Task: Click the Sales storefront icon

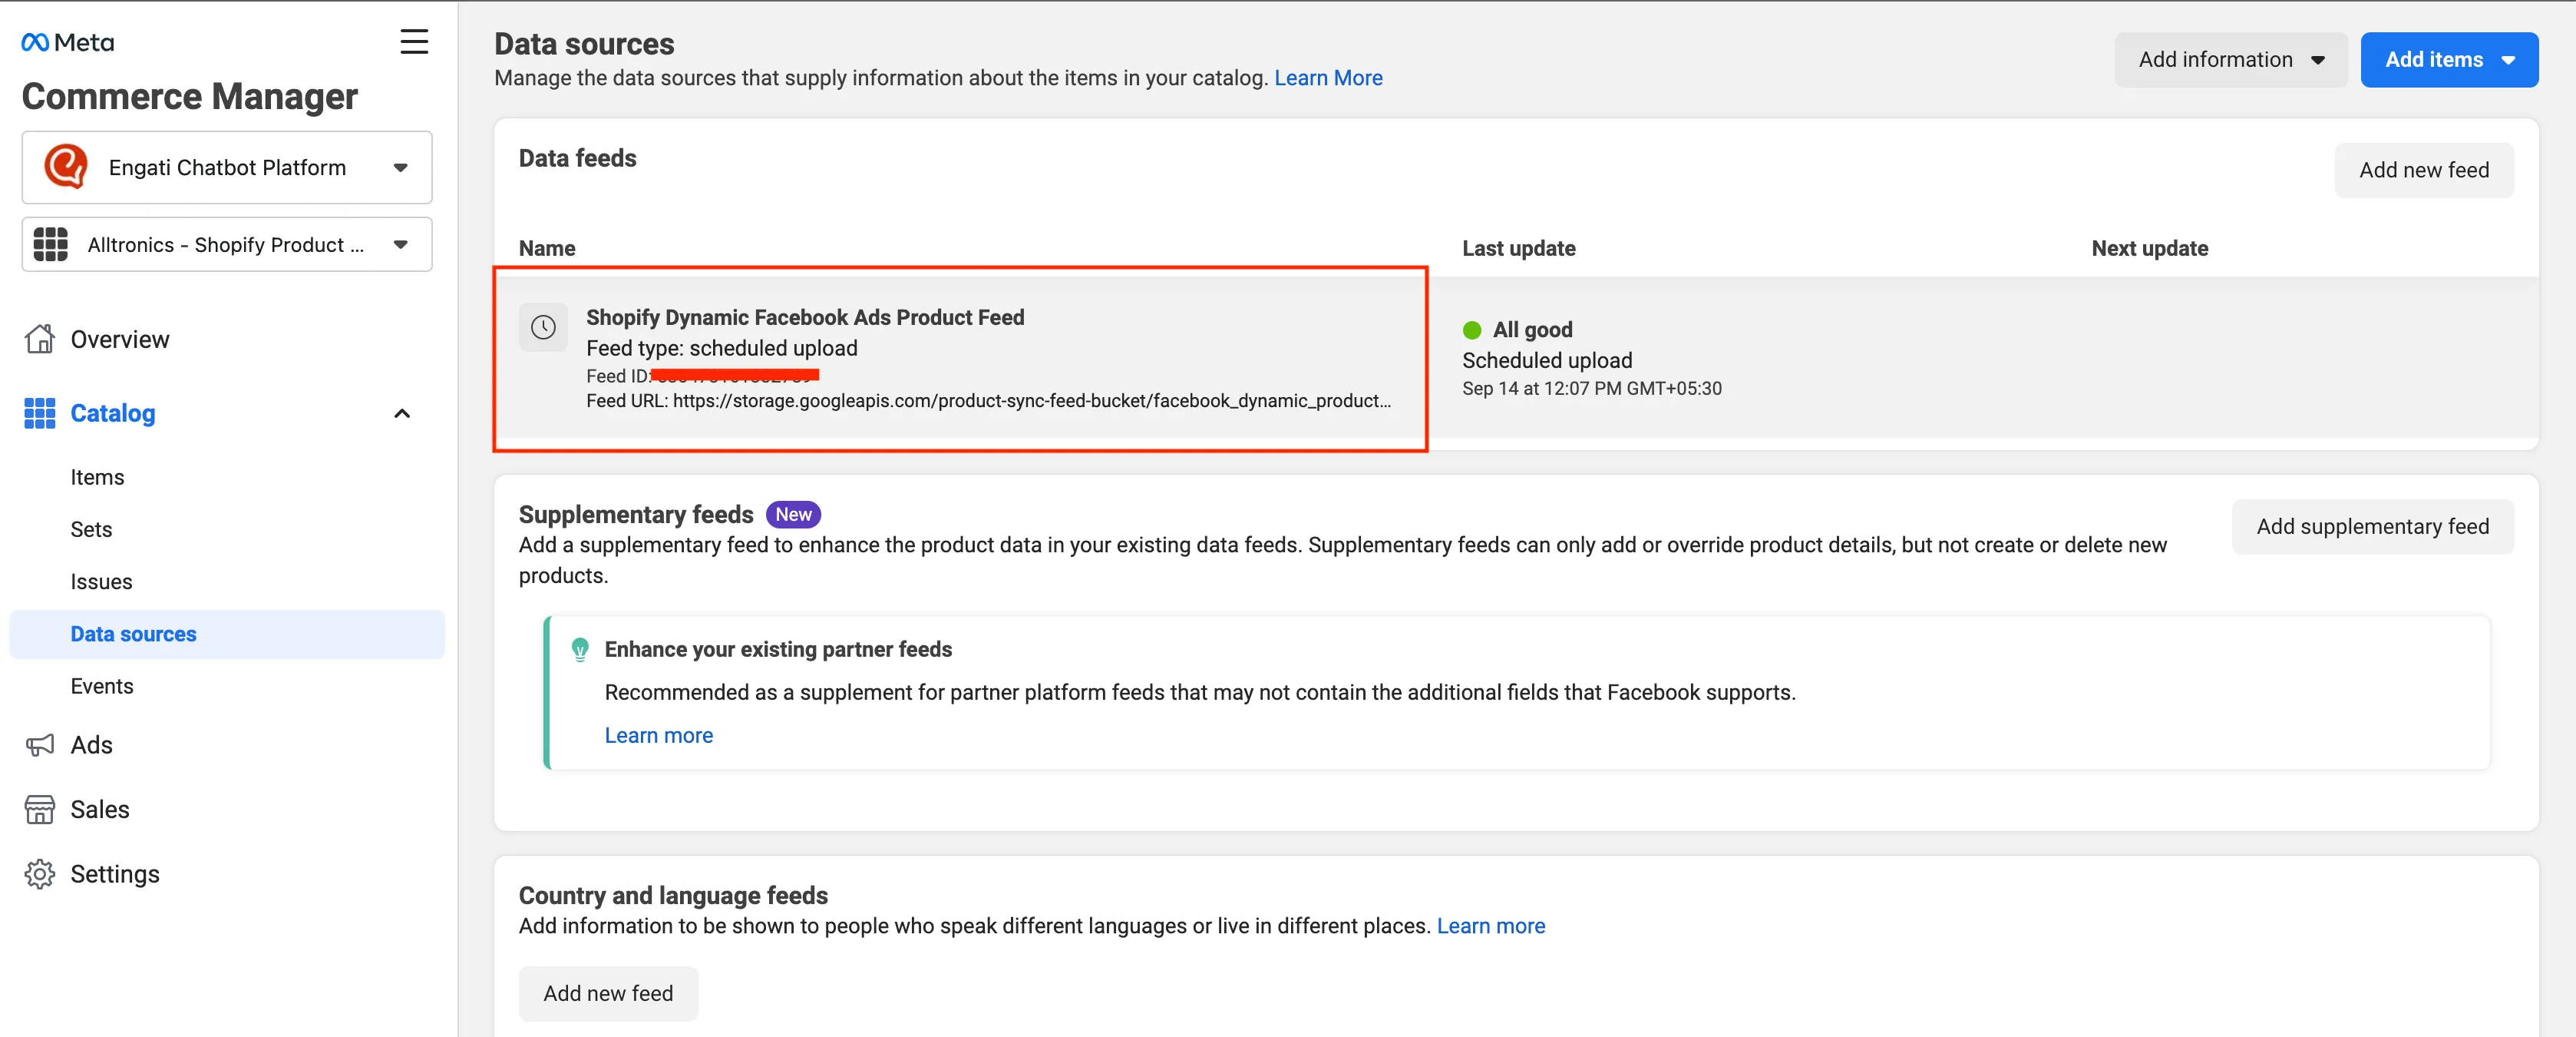Action: point(40,809)
